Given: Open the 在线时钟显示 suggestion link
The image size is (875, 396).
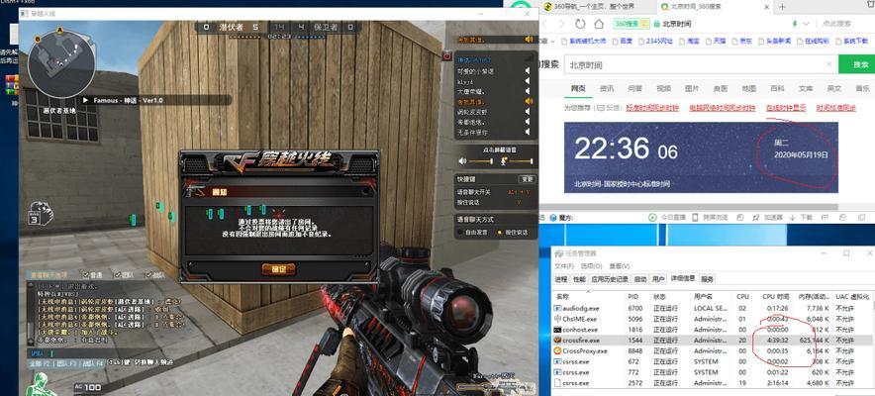Looking at the screenshot, I should tap(786, 108).
